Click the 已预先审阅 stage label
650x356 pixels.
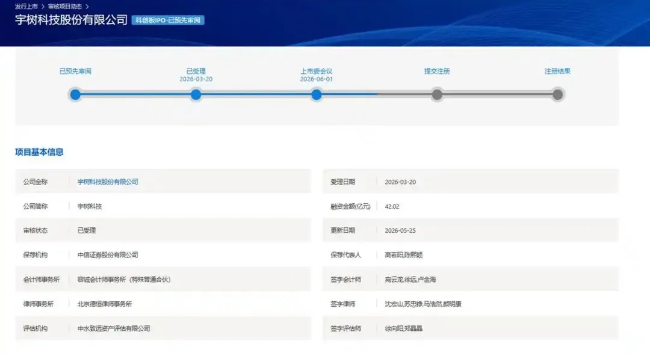pos(75,72)
